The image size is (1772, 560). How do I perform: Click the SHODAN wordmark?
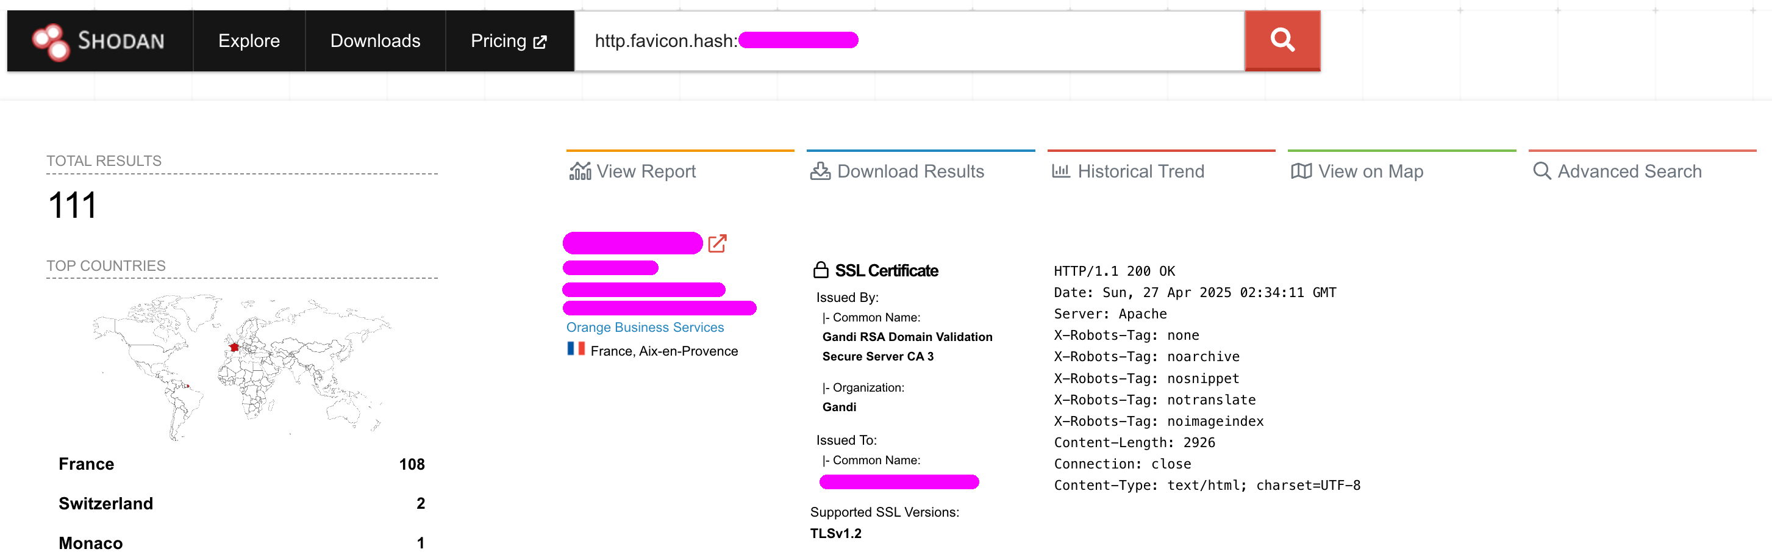[x=121, y=41]
